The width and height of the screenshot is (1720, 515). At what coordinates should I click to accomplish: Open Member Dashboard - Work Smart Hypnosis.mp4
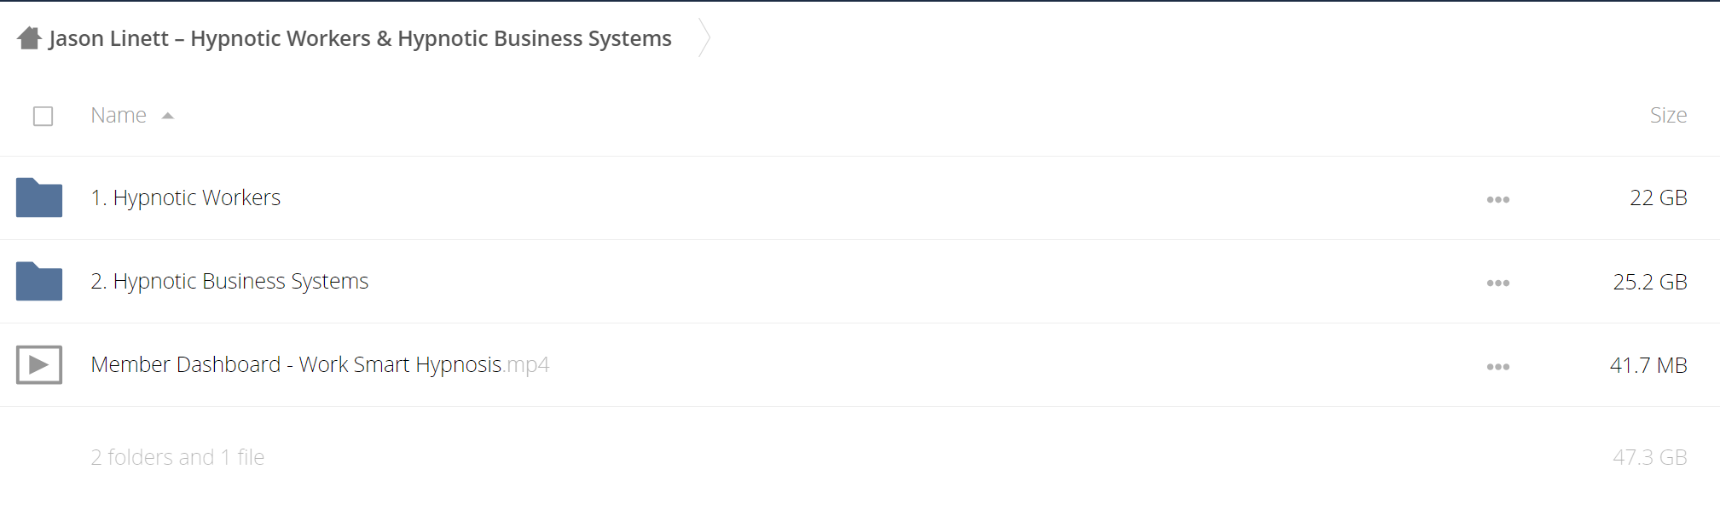click(x=320, y=364)
